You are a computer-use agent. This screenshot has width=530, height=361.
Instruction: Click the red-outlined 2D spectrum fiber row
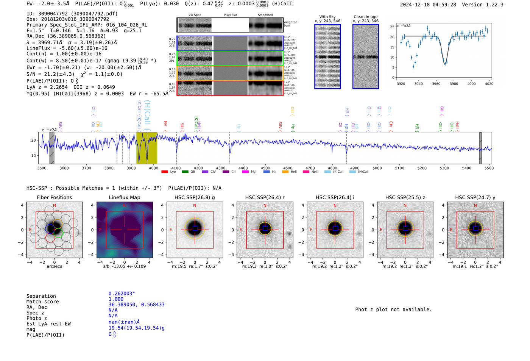[230, 88]
